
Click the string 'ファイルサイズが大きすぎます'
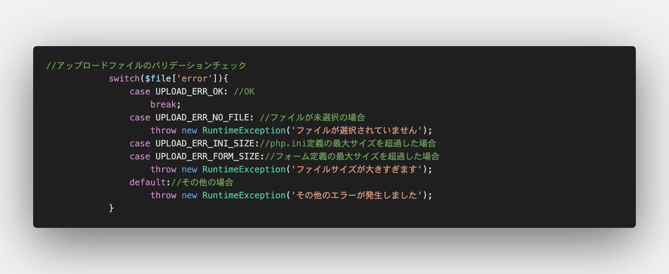click(x=356, y=169)
